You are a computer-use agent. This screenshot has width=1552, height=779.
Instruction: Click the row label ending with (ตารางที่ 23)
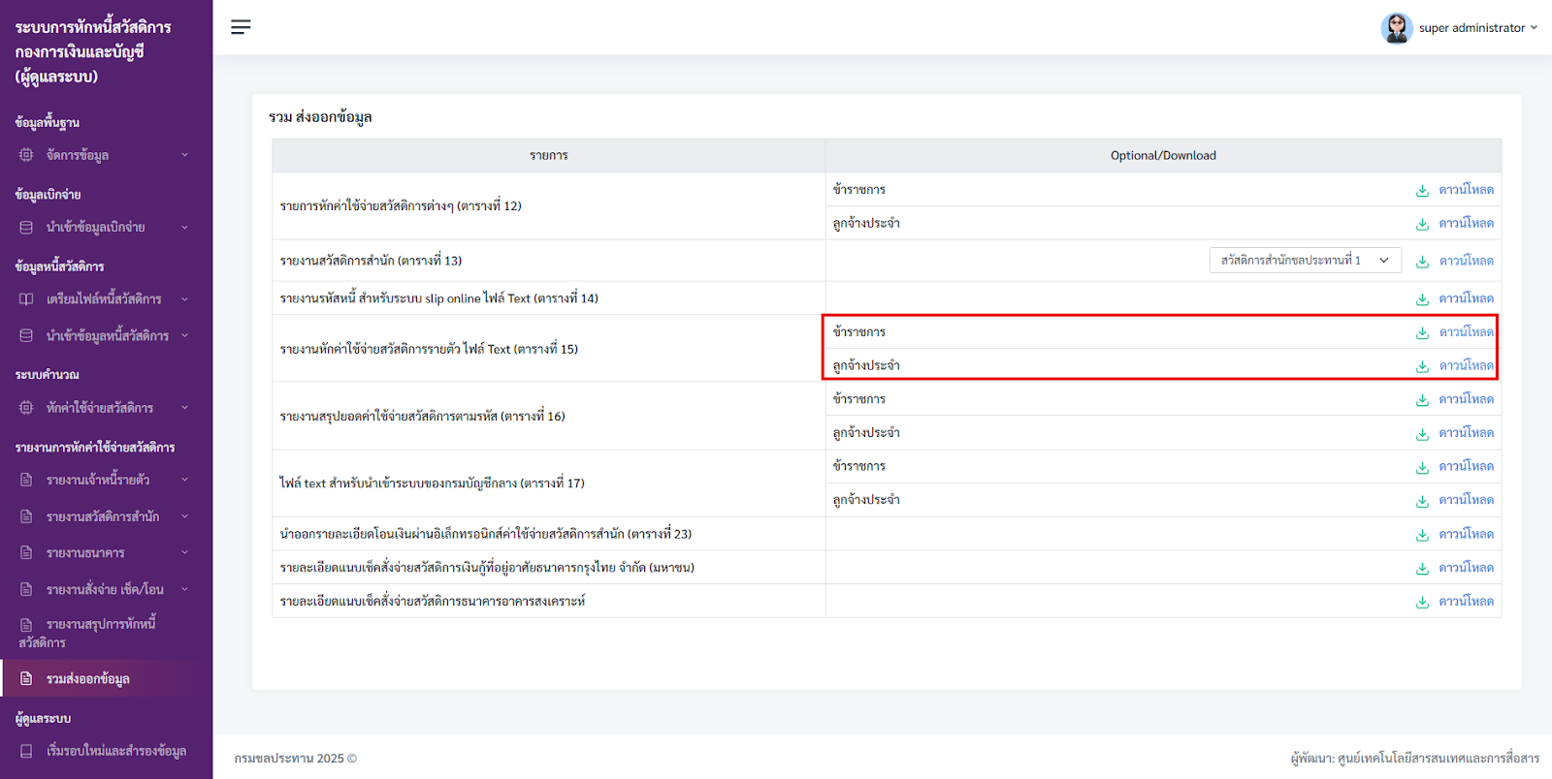[x=486, y=534]
